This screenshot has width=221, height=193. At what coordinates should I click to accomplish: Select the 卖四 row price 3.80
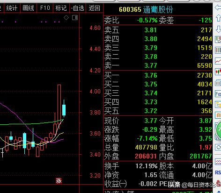151,39
